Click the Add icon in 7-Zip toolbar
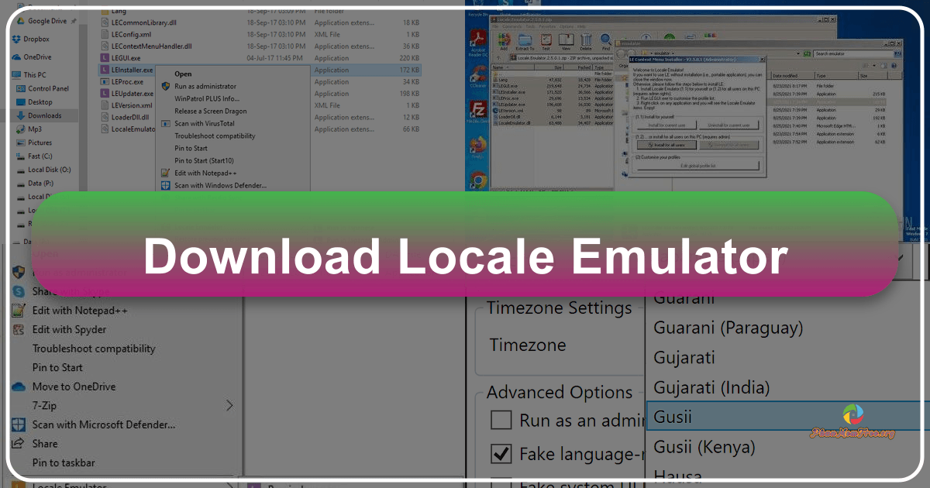The height and width of the screenshot is (488, 930). coord(504,41)
